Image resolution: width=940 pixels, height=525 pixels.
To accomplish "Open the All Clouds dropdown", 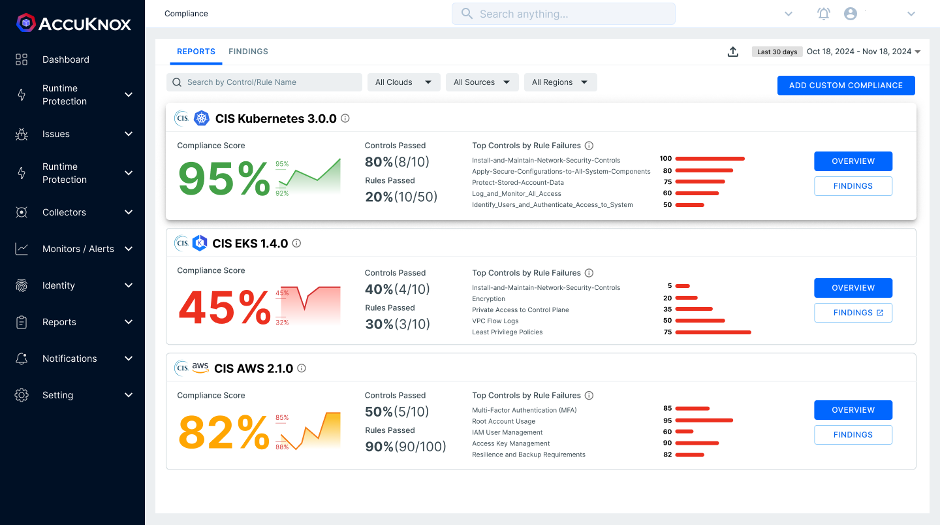I will click(x=403, y=82).
